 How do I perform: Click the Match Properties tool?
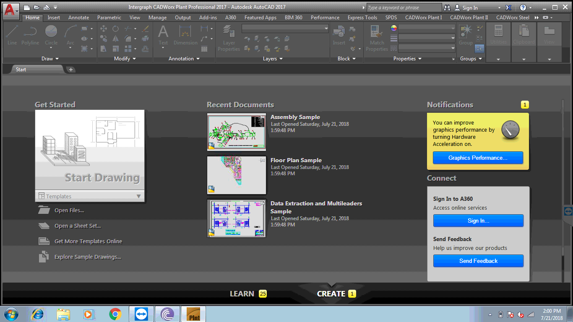tap(377, 38)
